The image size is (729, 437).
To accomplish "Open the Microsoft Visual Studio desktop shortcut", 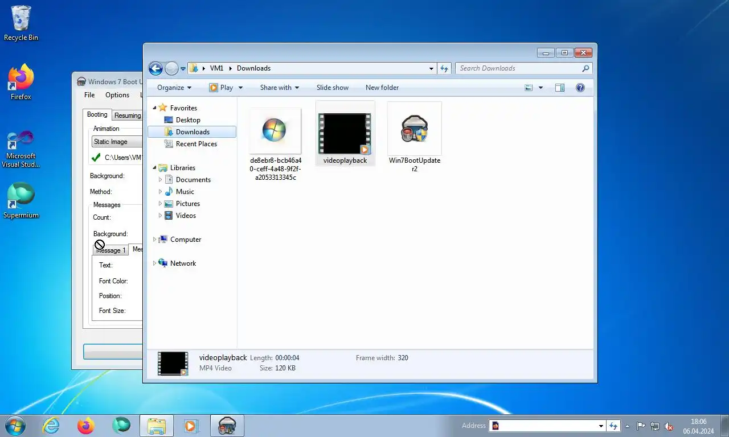I will pos(21,149).
